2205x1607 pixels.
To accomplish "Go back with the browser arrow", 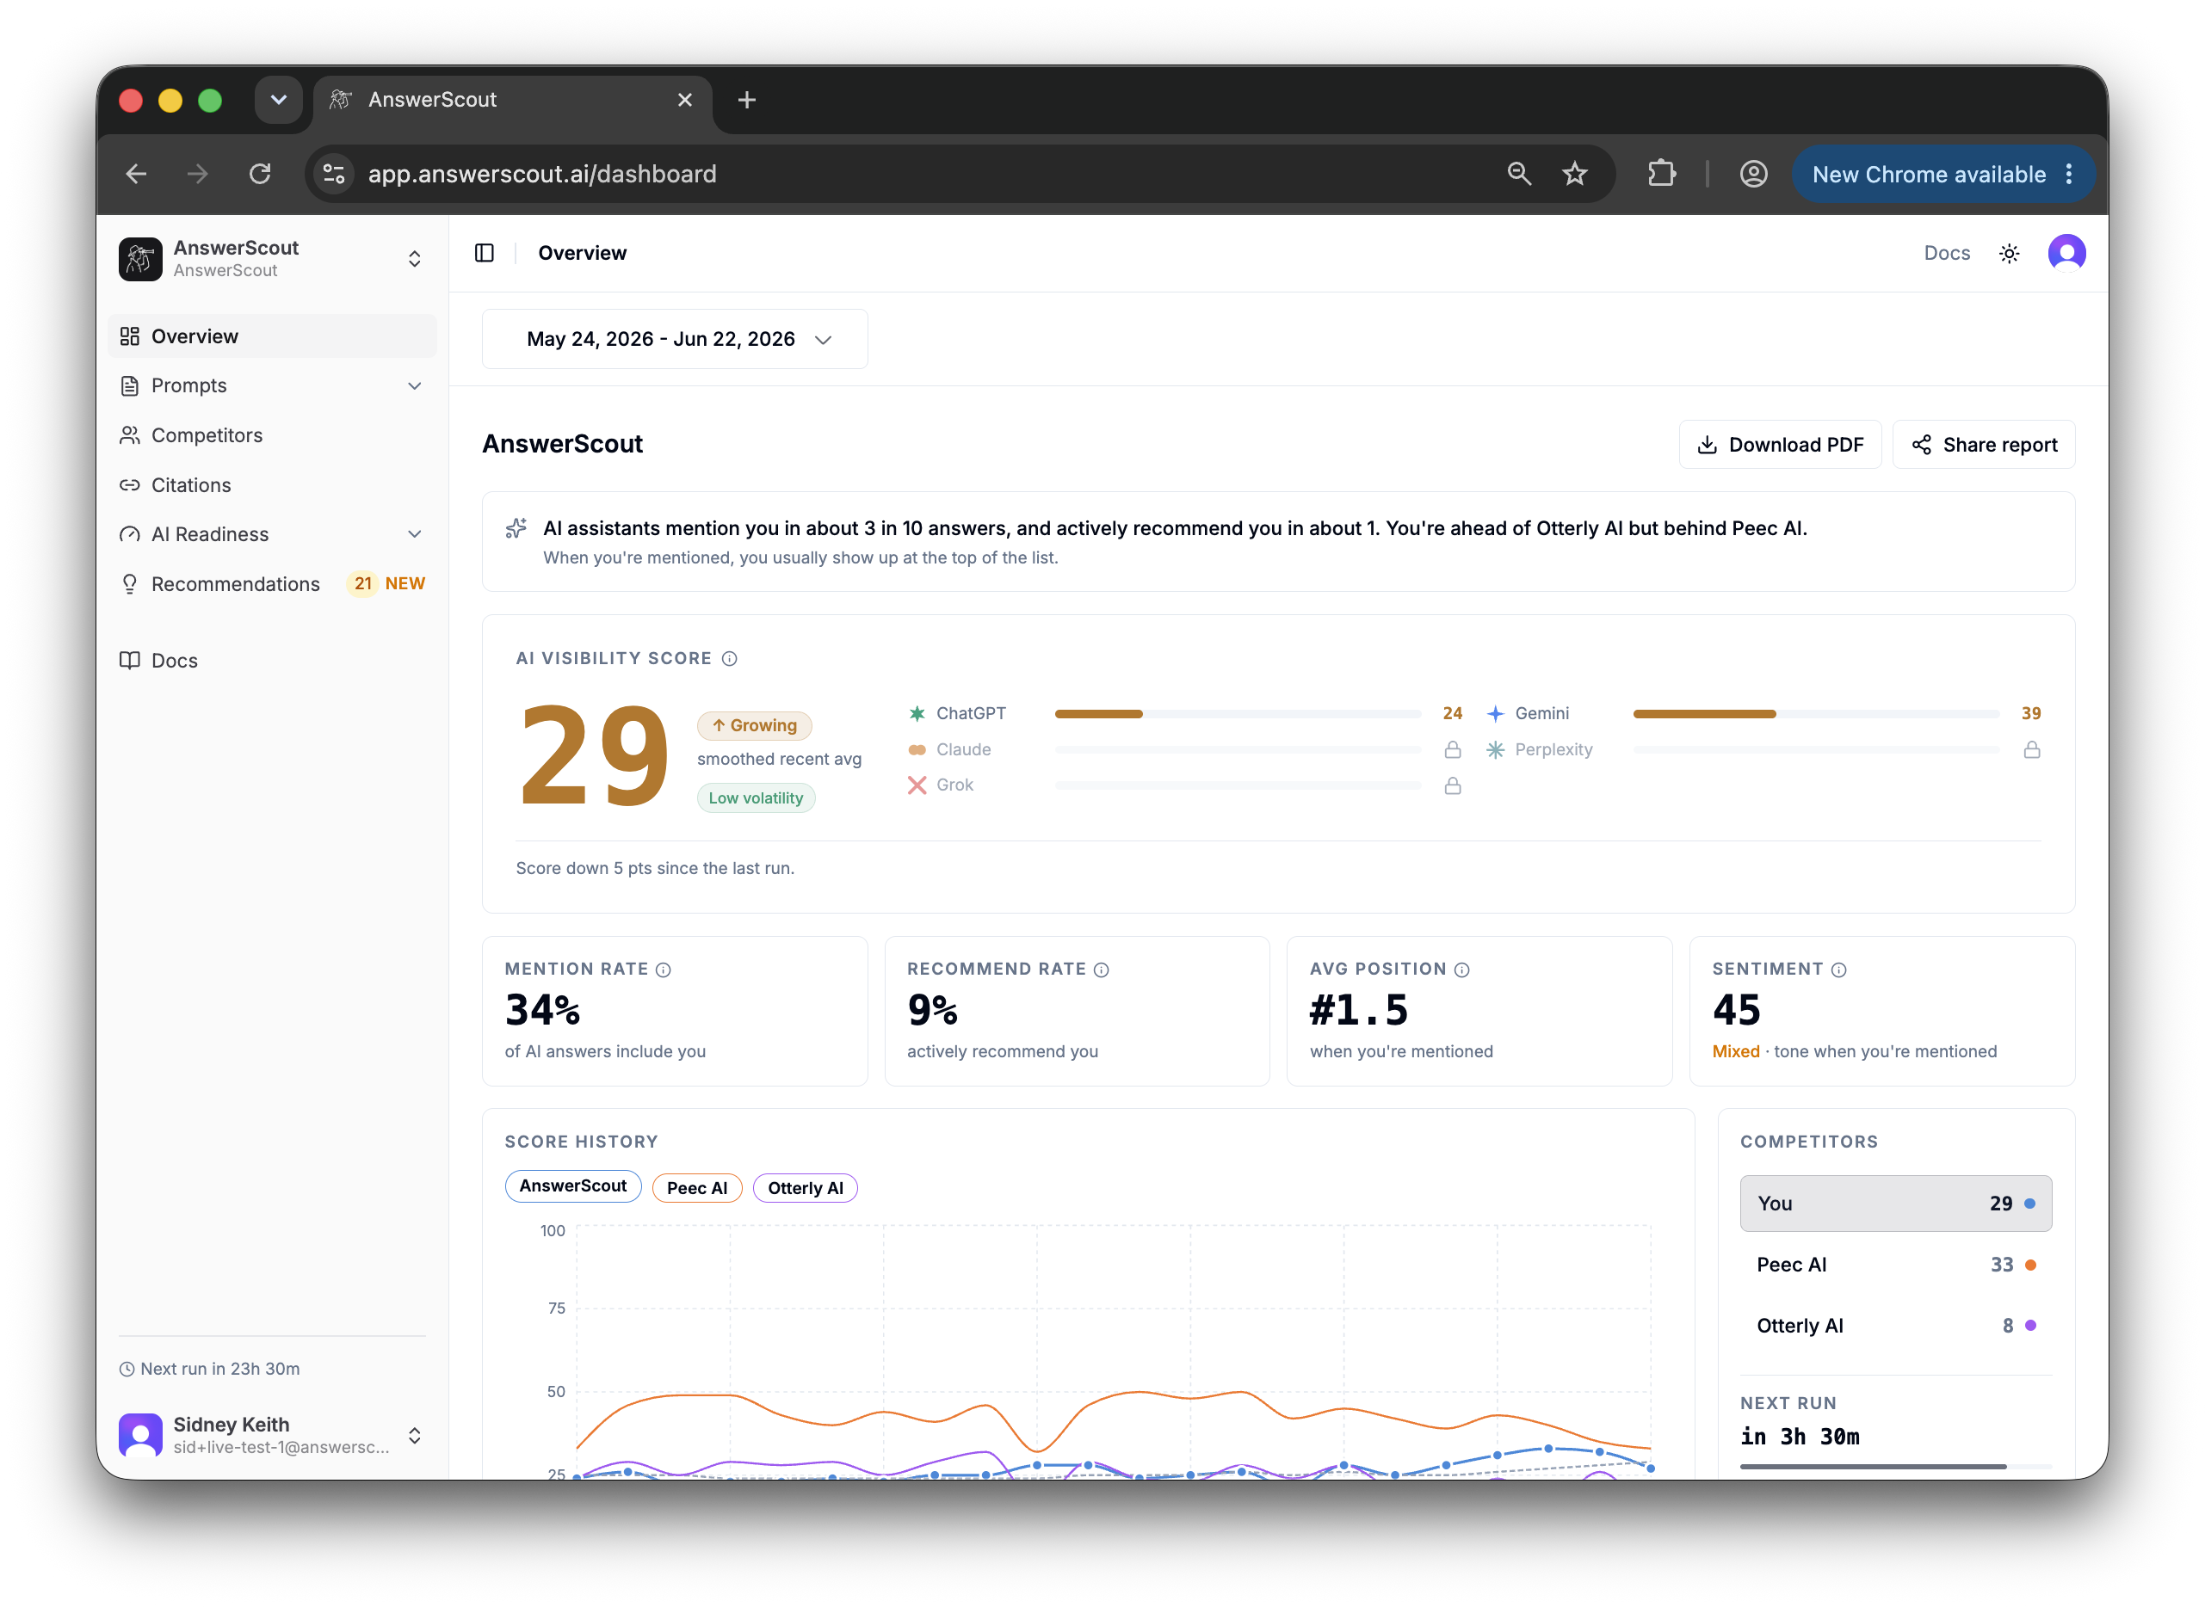I will (136, 174).
